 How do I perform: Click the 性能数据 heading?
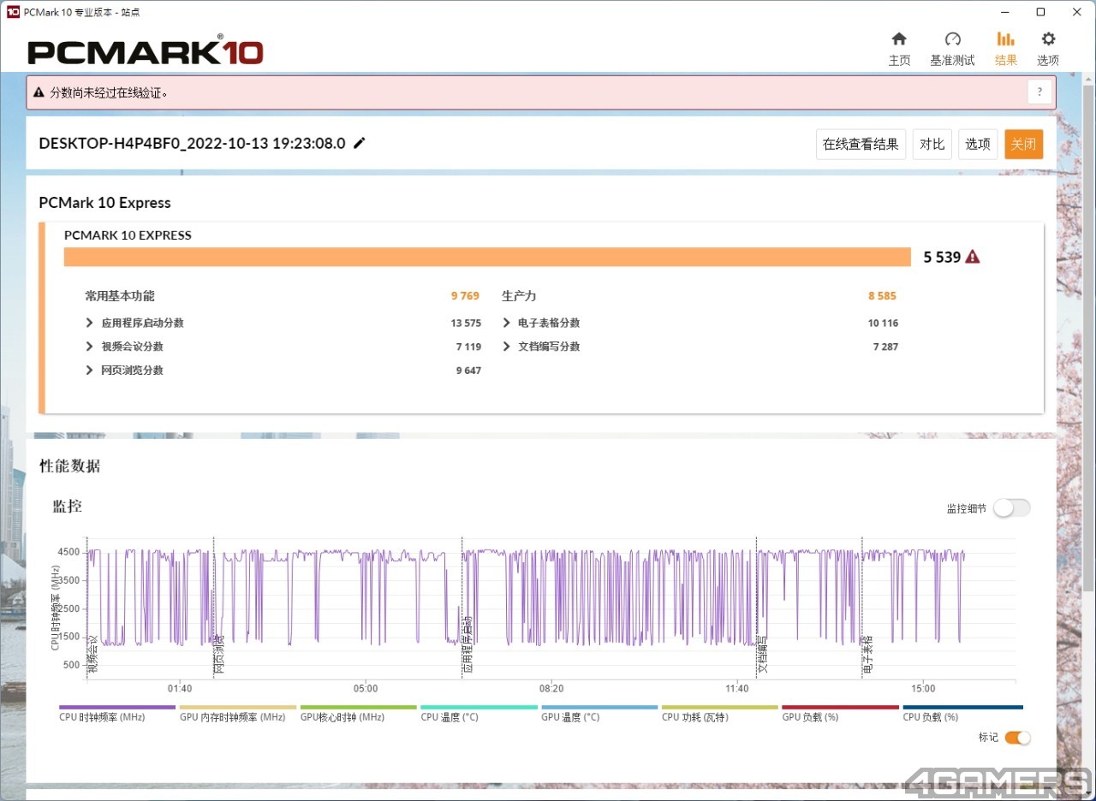click(69, 466)
